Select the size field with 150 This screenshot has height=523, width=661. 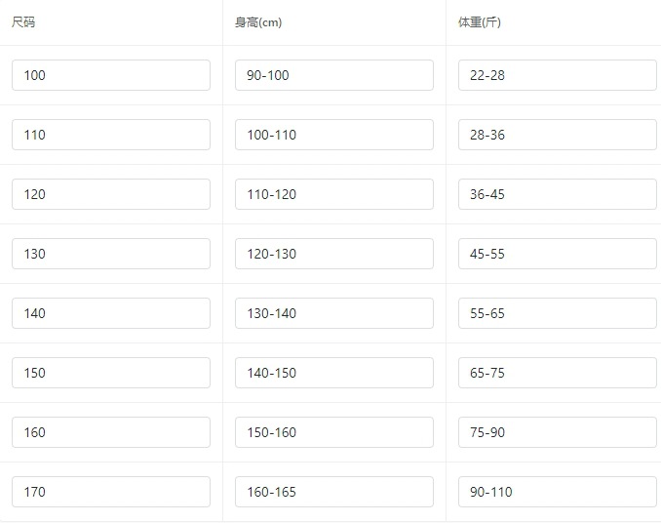[111, 373]
